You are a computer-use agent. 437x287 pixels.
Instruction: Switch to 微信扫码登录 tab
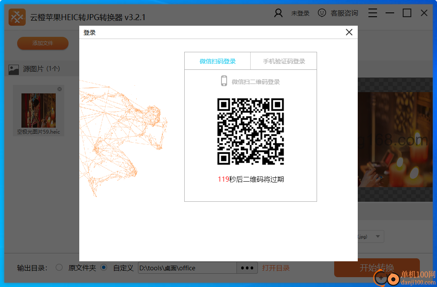pyautogui.click(x=217, y=61)
